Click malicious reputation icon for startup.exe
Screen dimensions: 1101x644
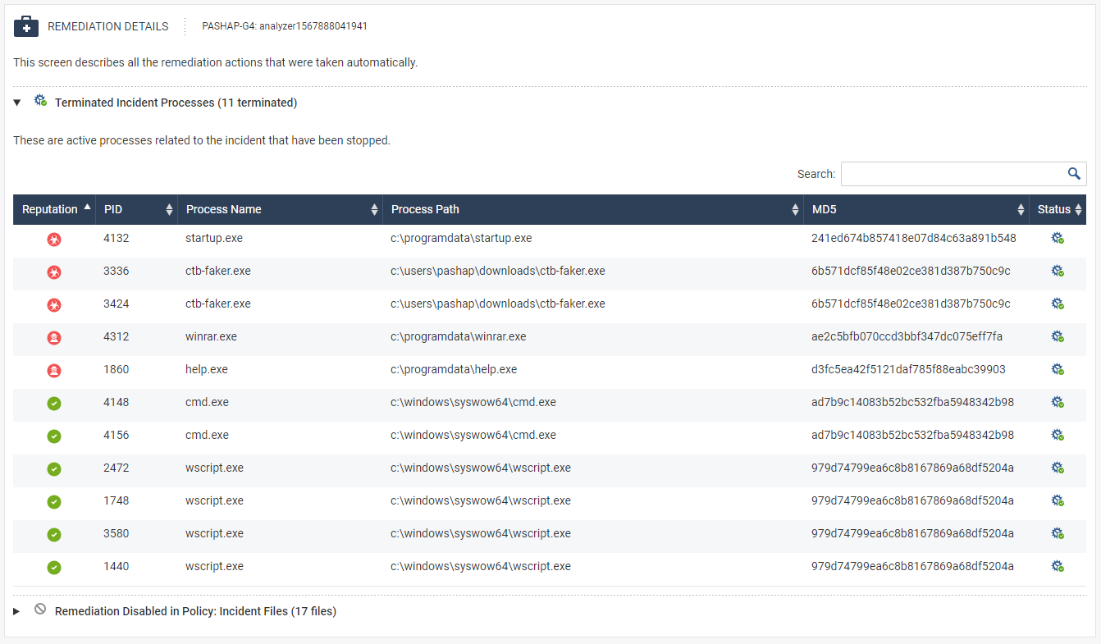coord(54,240)
